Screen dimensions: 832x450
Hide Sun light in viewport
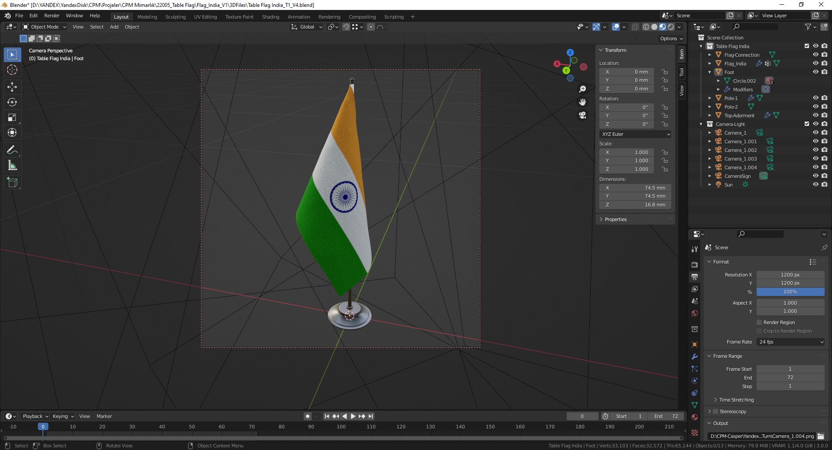point(816,184)
